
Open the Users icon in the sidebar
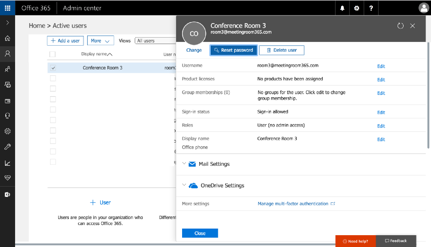[8, 53]
